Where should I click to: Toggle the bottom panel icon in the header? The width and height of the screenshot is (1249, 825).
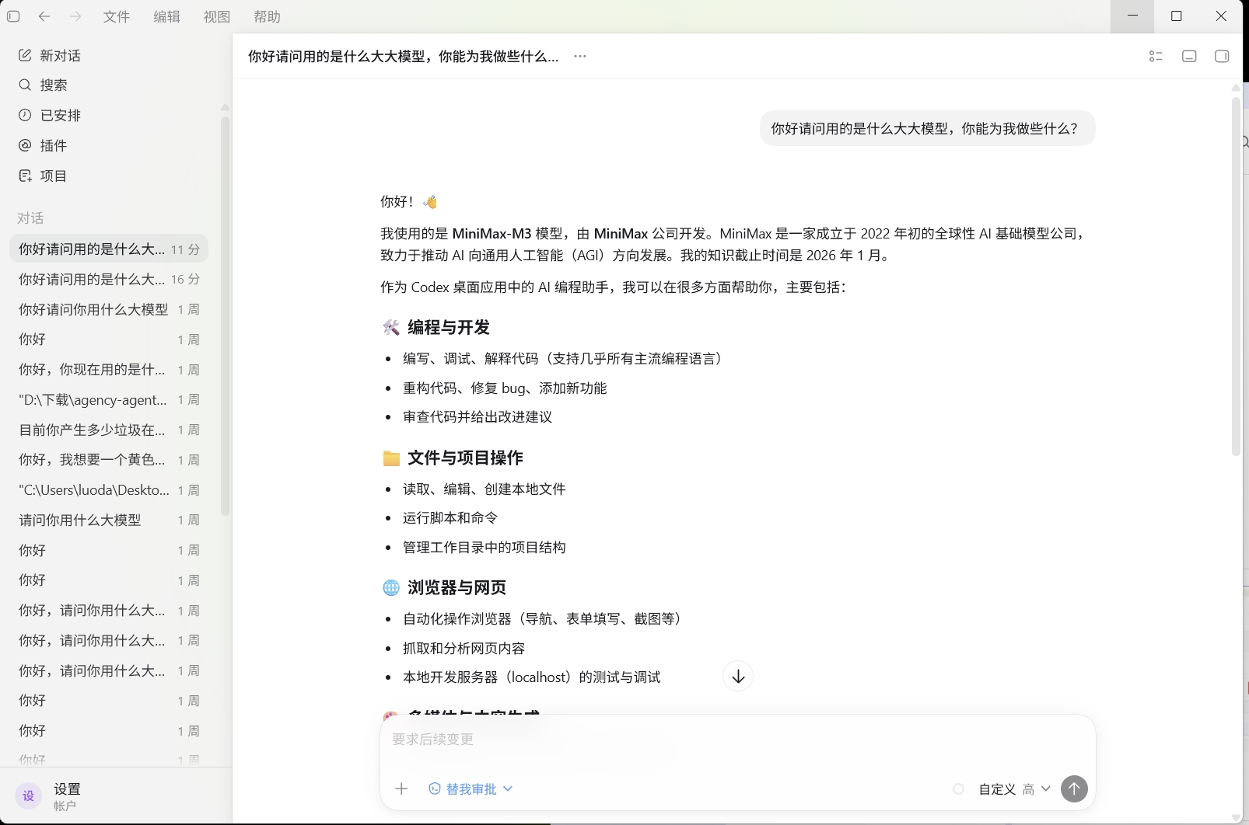point(1189,56)
